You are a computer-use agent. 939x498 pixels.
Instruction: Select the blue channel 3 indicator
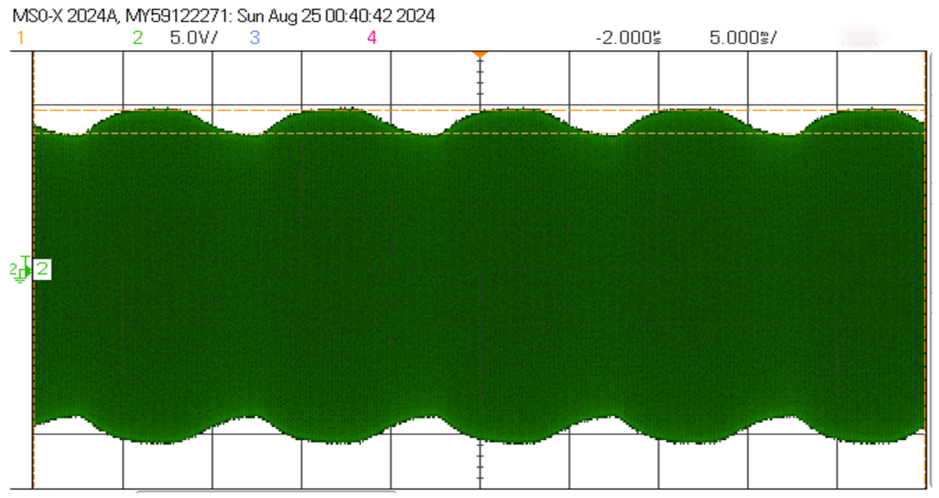[x=255, y=38]
